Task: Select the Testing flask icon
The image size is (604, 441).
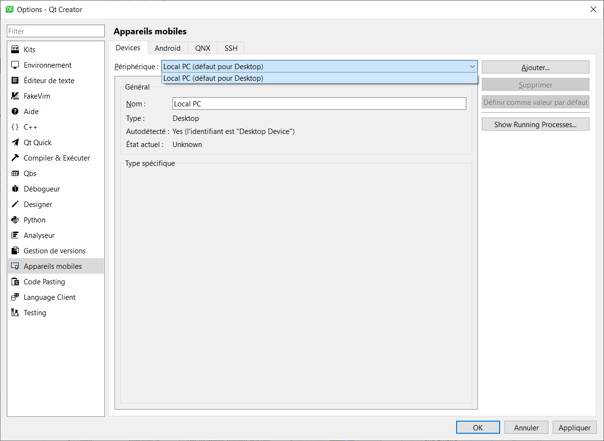Action: (x=15, y=313)
